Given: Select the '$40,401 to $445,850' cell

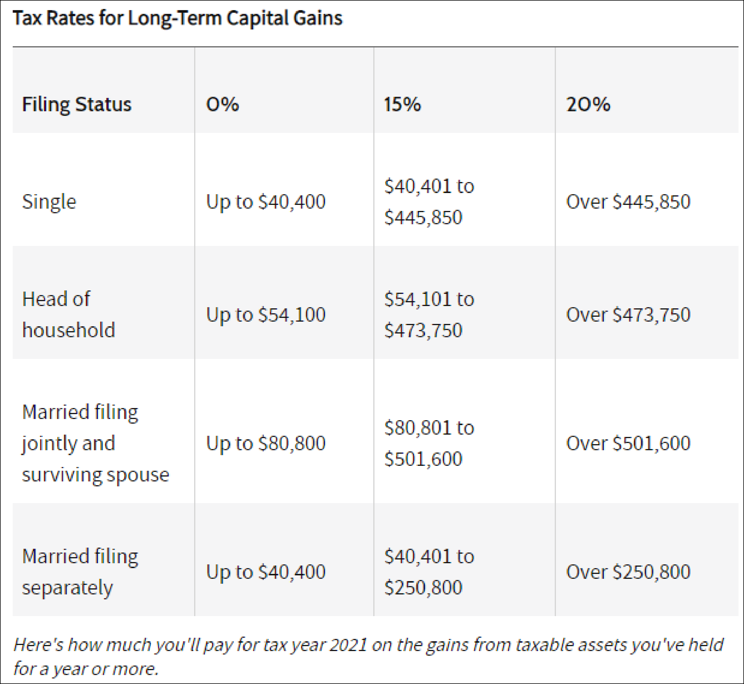Looking at the screenshot, I should [429, 202].
